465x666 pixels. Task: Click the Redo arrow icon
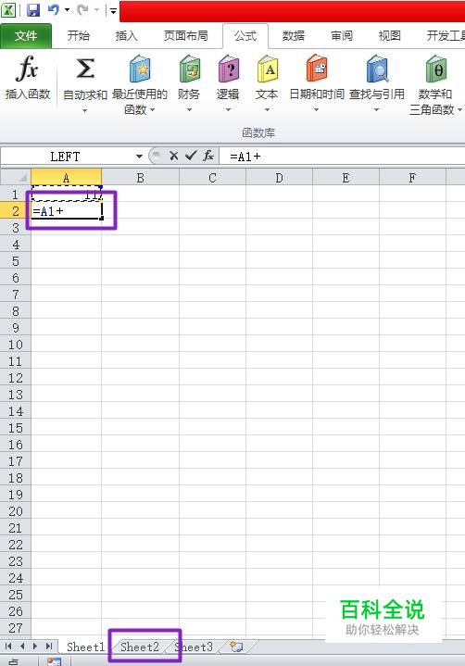pos(82,9)
